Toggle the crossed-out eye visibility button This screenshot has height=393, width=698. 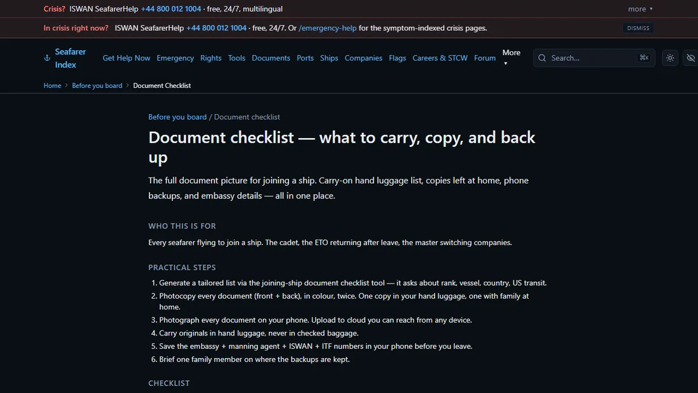pos(690,58)
